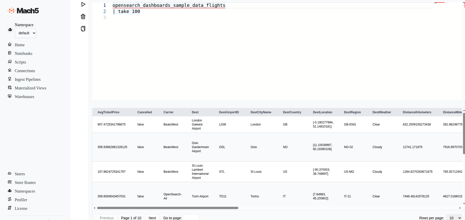Select the 'OSL' airport ID cell
This screenshot has width=465, height=220.
(222, 147)
